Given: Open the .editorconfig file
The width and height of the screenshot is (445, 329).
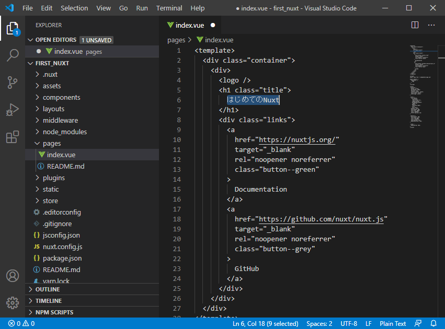Looking at the screenshot, I should [x=93, y=212].
